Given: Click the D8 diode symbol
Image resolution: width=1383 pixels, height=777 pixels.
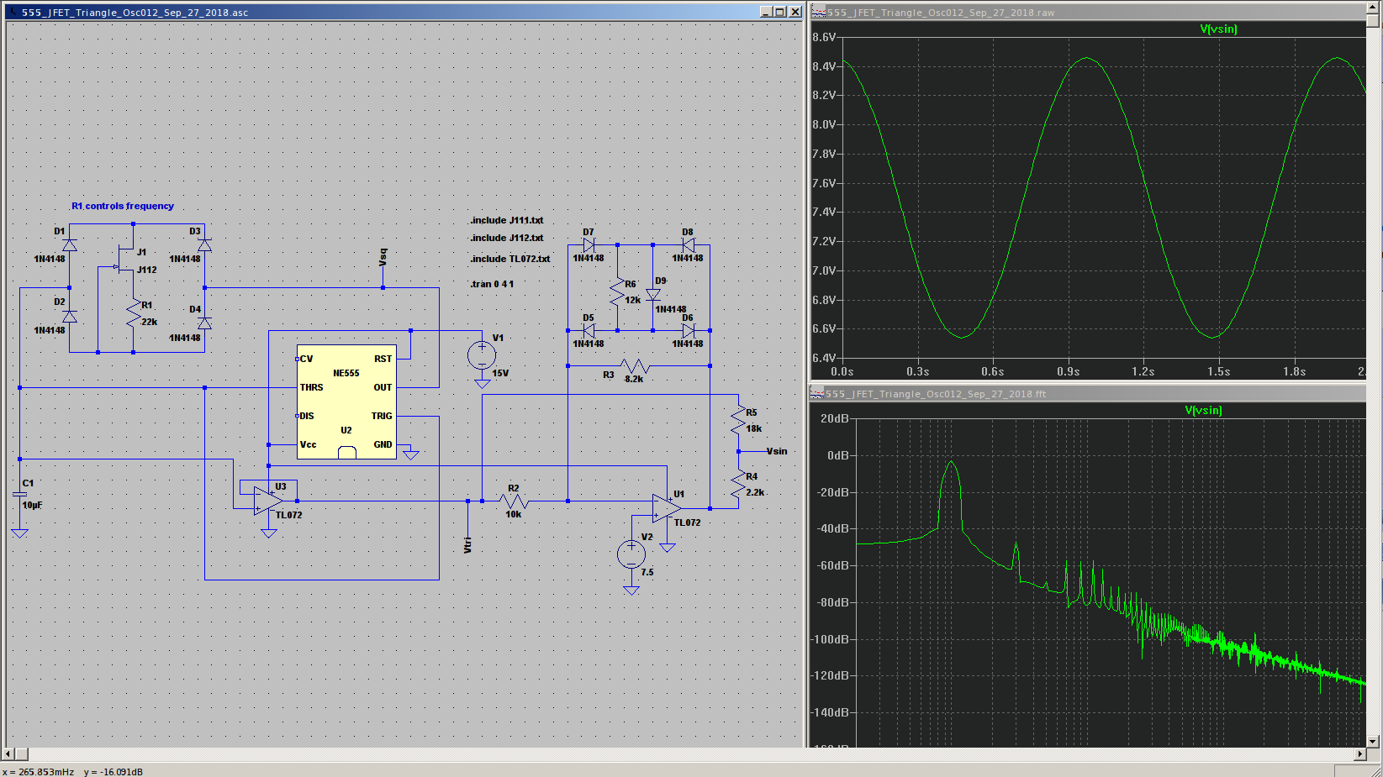Looking at the screenshot, I should coord(689,244).
